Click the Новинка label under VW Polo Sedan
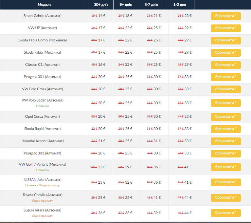This screenshot has height=223, width=251. (x=42, y=106)
